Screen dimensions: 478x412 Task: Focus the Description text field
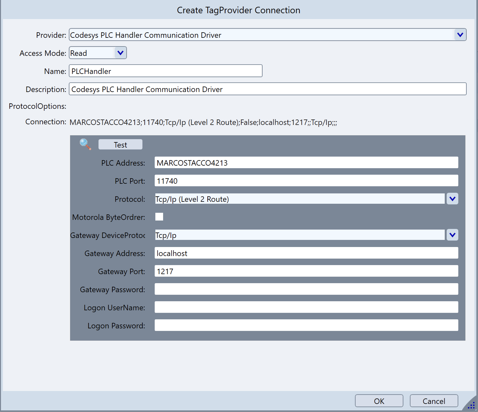click(267, 89)
